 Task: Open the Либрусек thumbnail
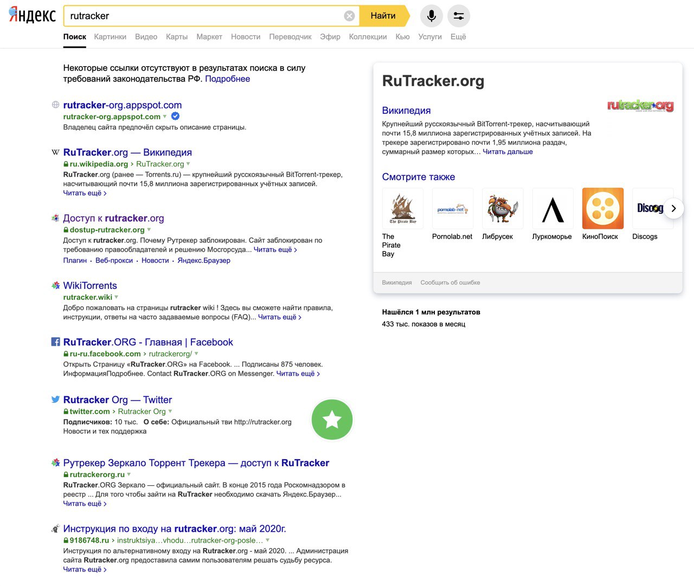coord(503,208)
